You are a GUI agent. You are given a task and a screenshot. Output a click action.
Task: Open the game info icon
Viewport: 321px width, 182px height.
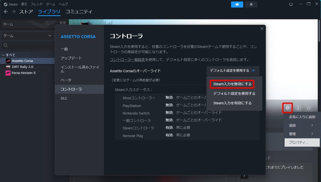coord(298,108)
